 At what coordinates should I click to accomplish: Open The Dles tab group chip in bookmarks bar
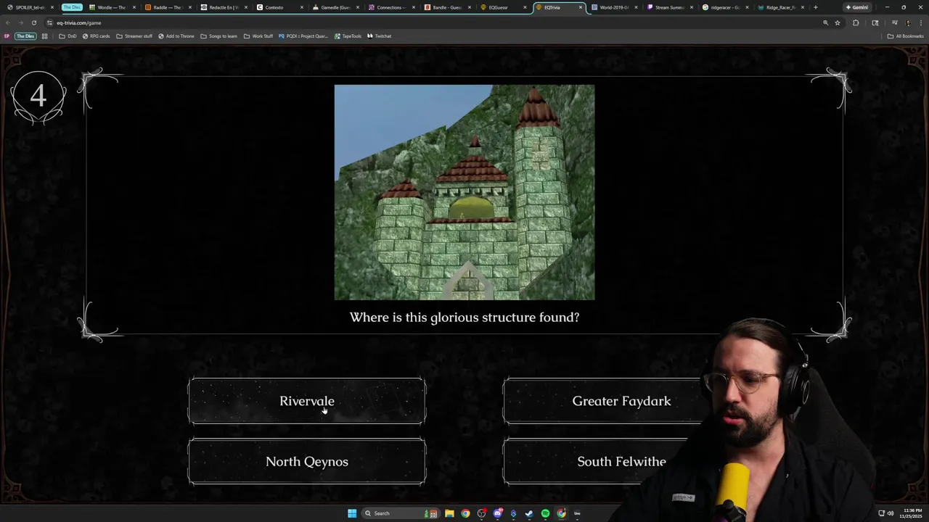click(x=25, y=36)
